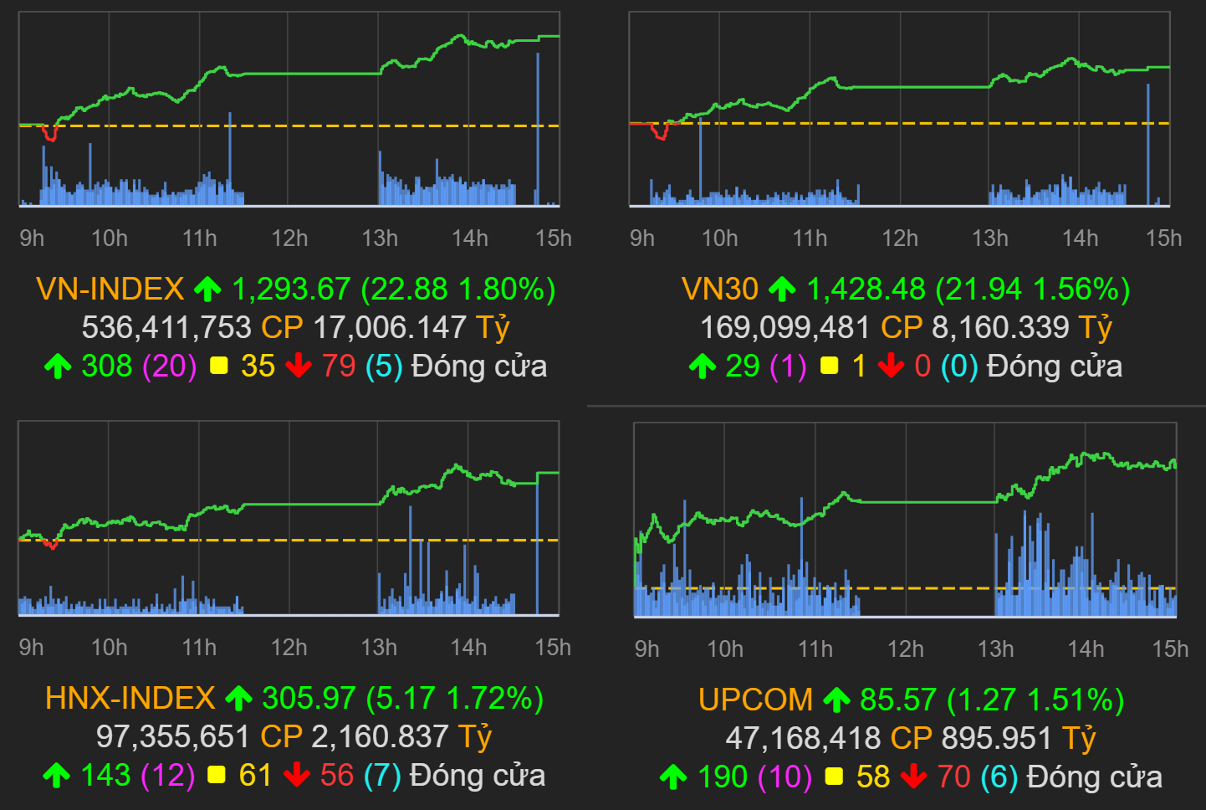Click floor count (5) in VN-INDEX row
This screenshot has width=1206, height=810.
[385, 367]
